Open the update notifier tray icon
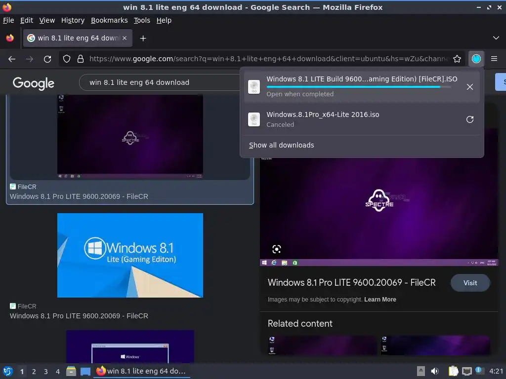The height and width of the screenshot is (379, 506). [480, 371]
